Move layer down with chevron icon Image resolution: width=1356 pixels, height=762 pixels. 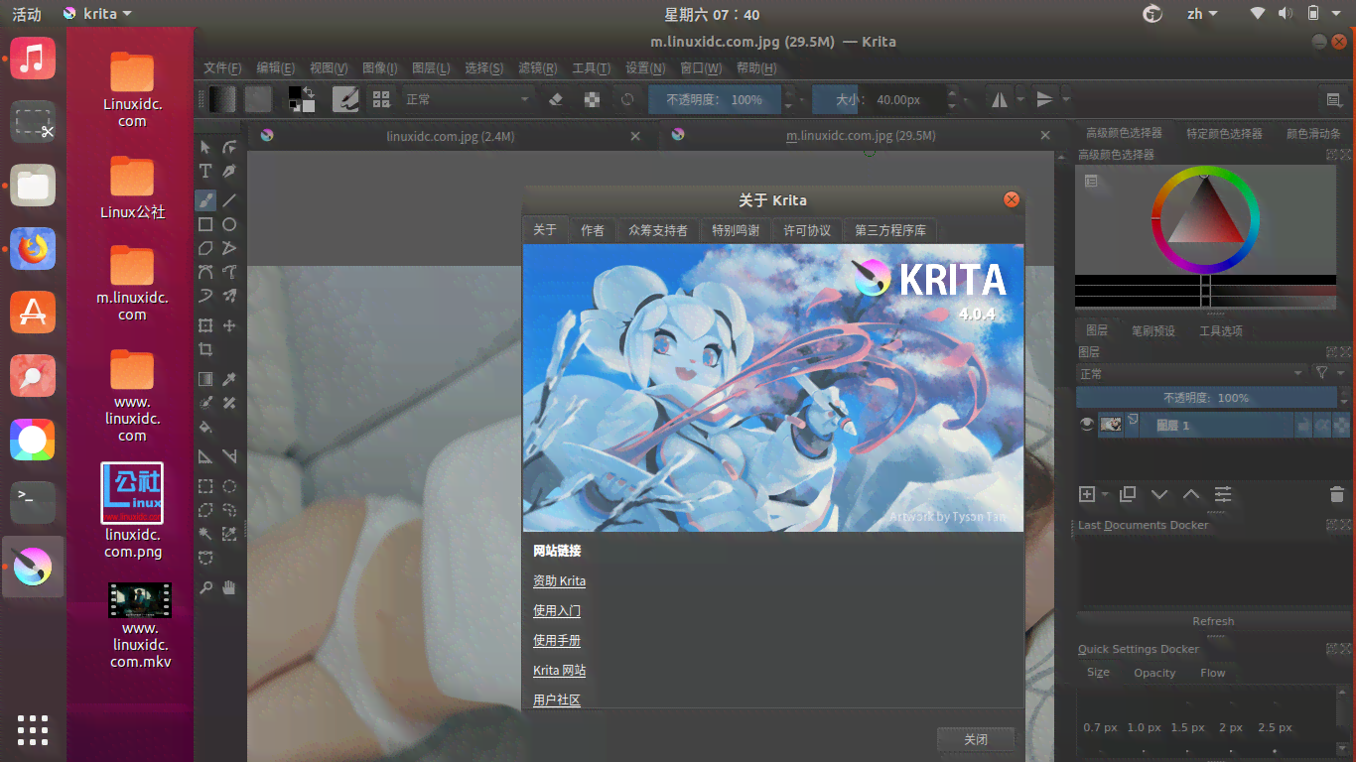1159,494
